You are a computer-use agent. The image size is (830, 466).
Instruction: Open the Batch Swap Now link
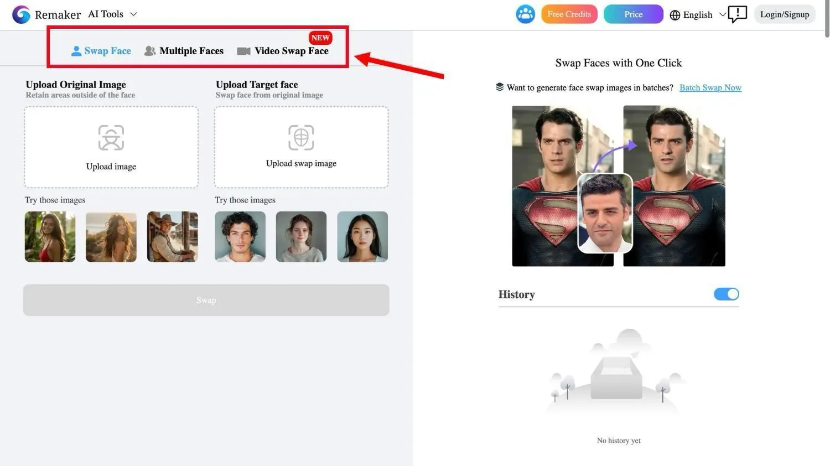(710, 87)
